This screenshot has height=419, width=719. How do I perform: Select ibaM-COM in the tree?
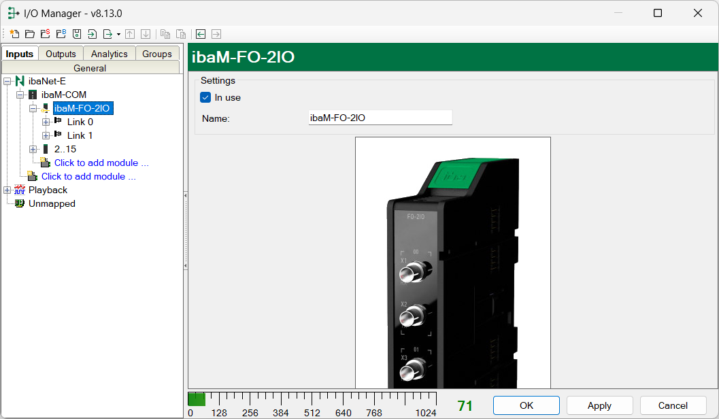coord(64,95)
